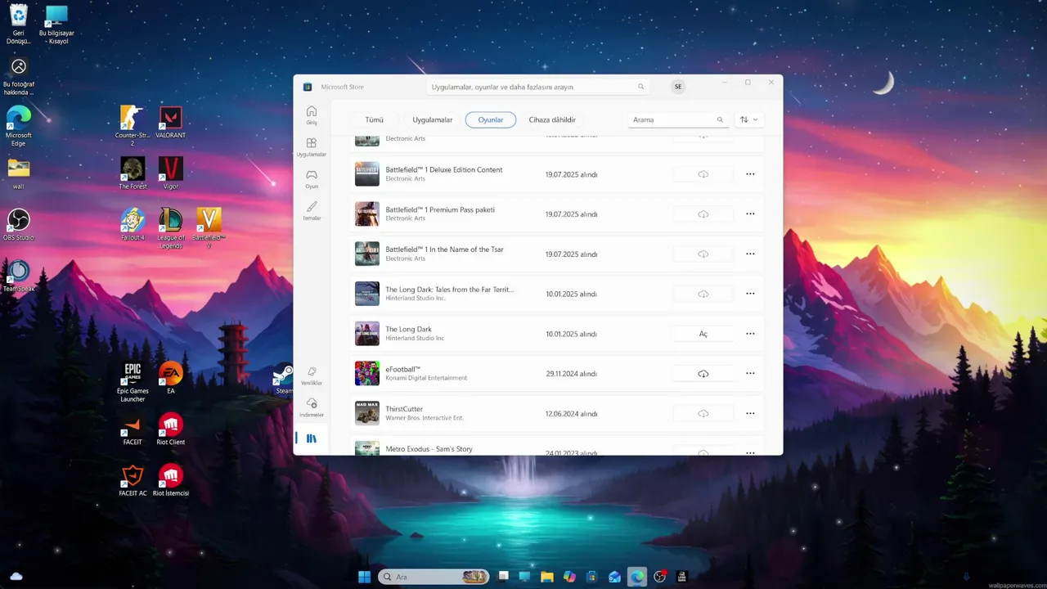The image size is (1047, 589).
Task: Select the Geri Dönüşüm recycle bin icon
Action: click(x=18, y=25)
